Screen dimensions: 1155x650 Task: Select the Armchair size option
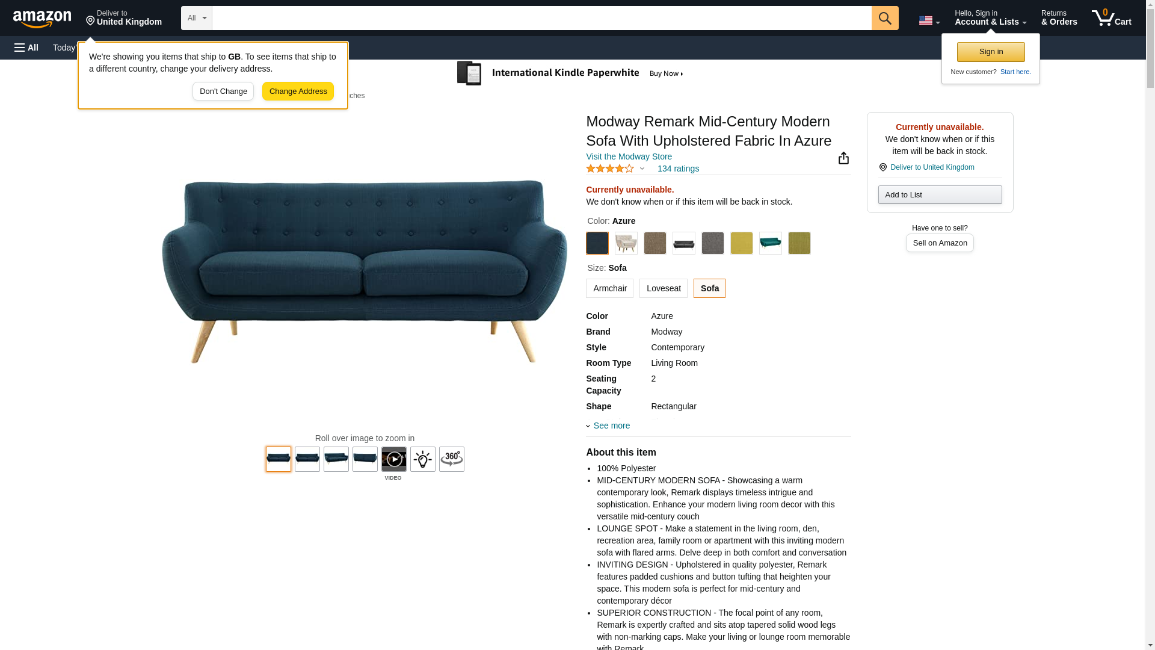pyautogui.click(x=609, y=288)
